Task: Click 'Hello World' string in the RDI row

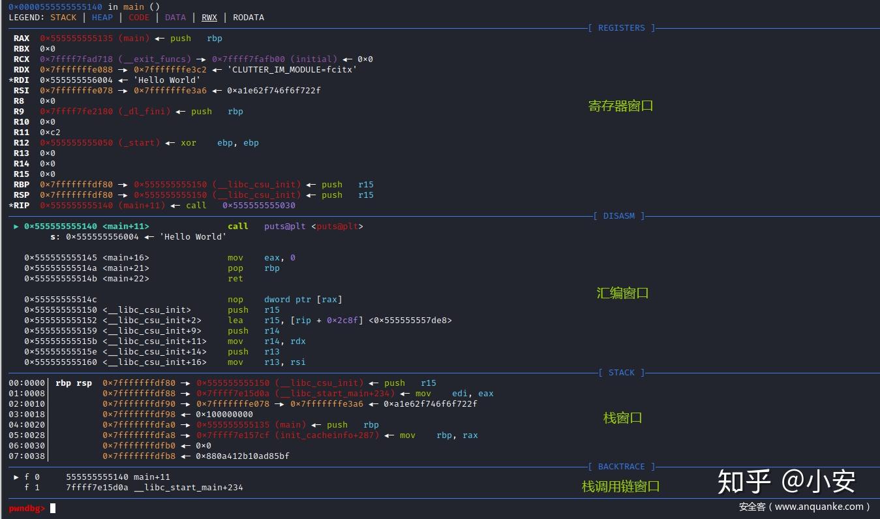Action: coord(168,80)
